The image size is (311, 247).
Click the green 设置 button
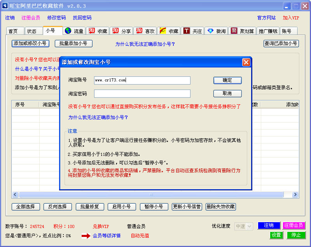pos(276,235)
